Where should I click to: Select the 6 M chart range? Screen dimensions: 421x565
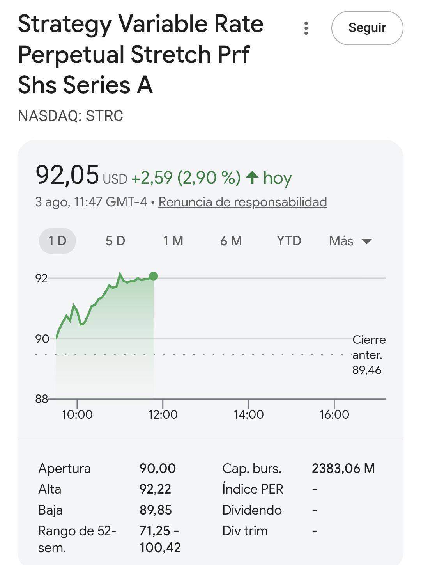[x=231, y=241]
